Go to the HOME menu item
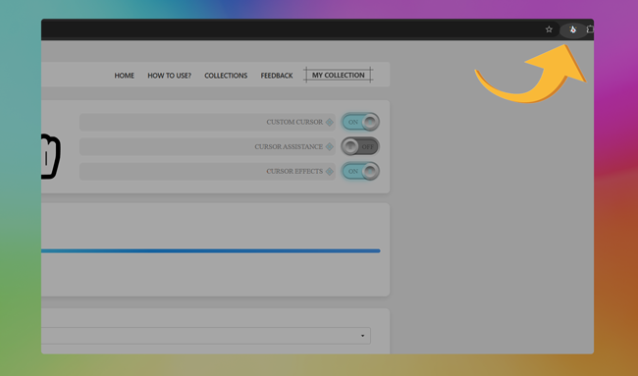The height and width of the screenshot is (376, 638). [x=124, y=76]
